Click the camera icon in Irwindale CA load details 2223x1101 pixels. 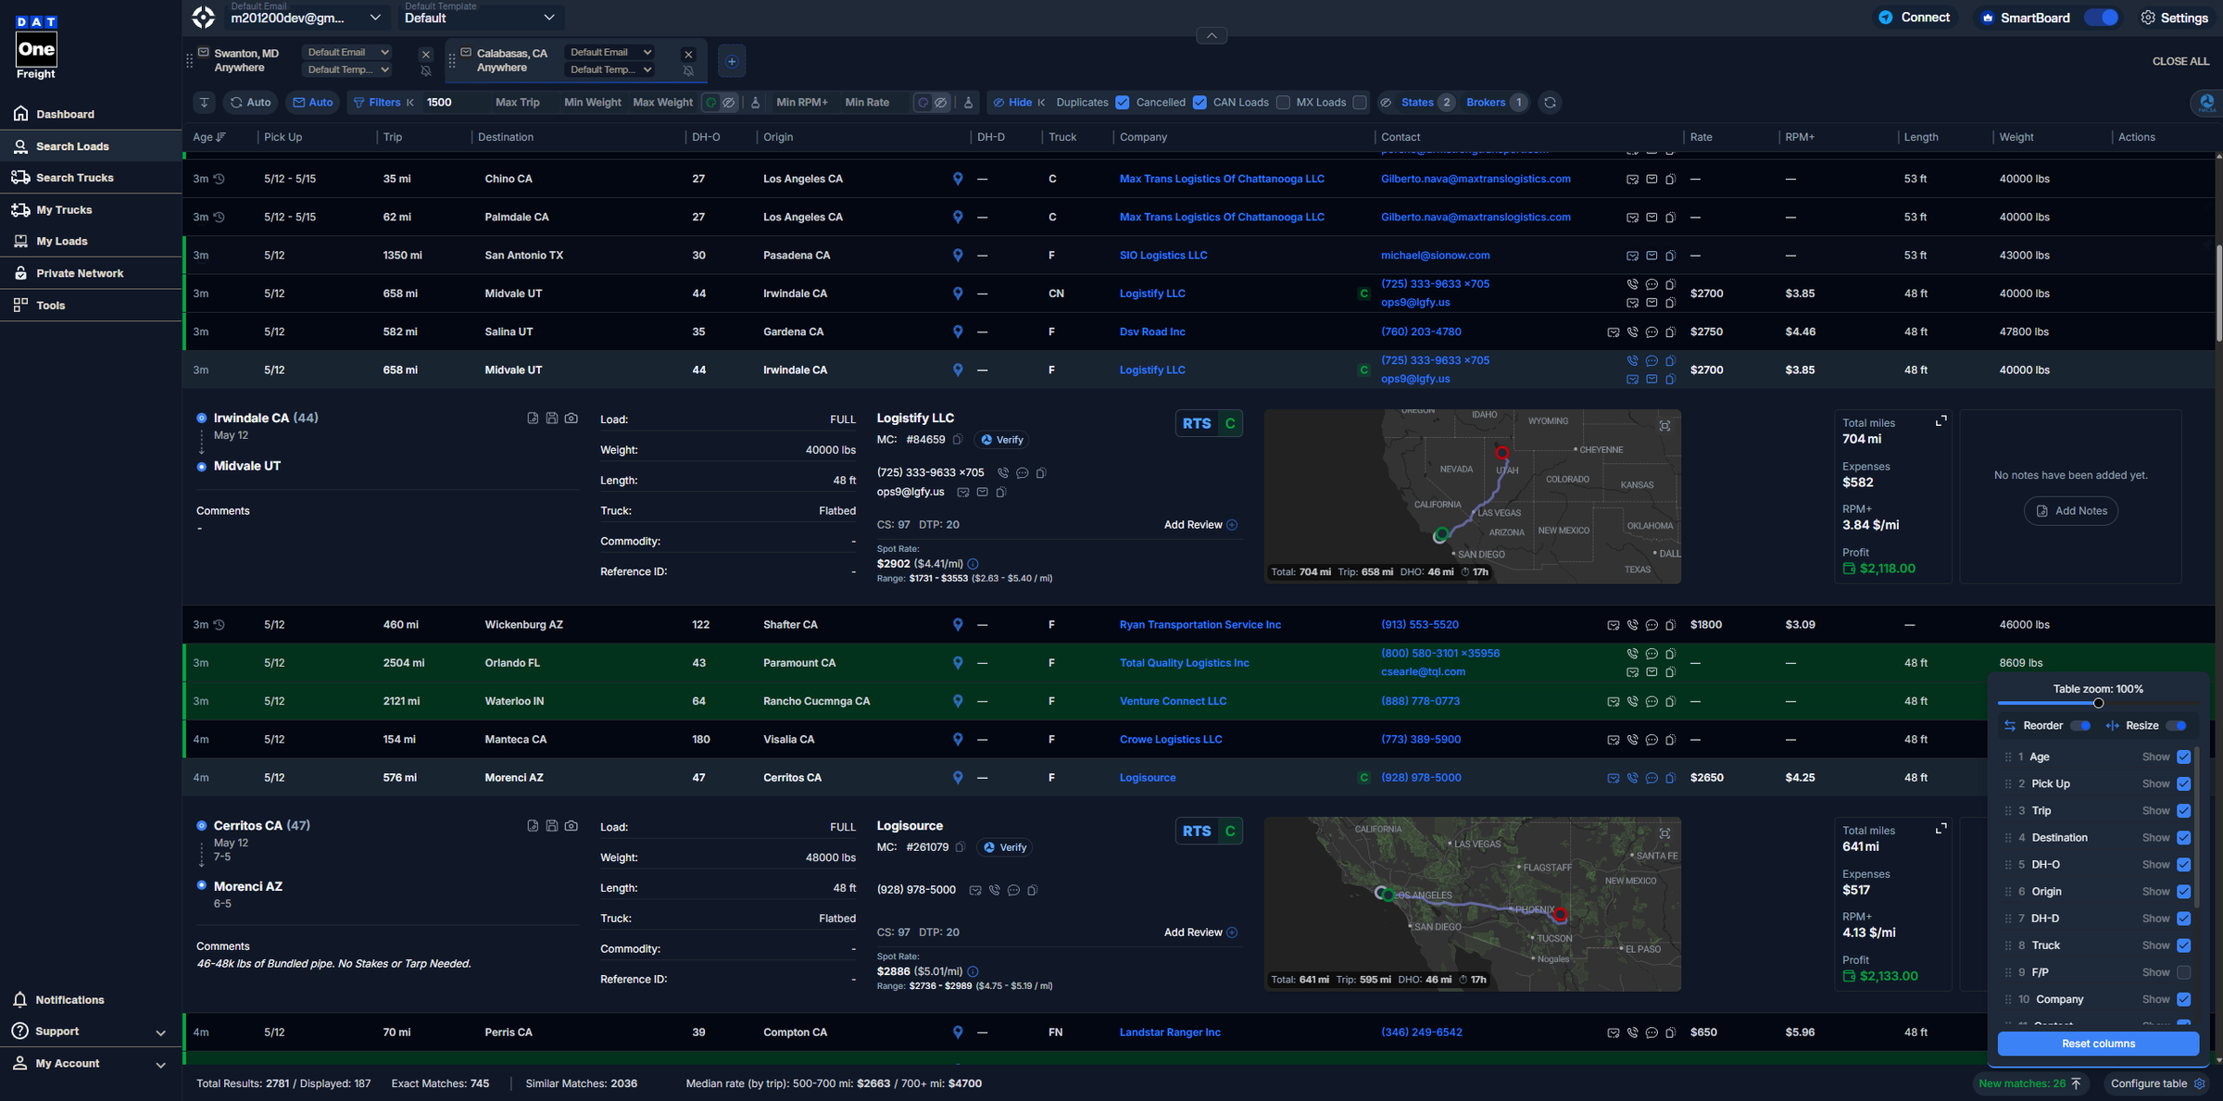pyautogui.click(x=571, y=419)
